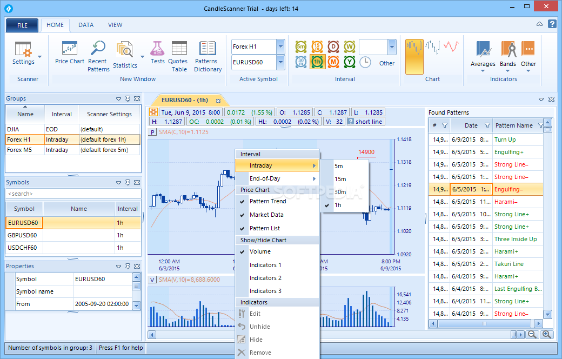Viewport: 562px width, 359px height.
Task: Enable Indicators 3 chart
Action: click(277, 291)
